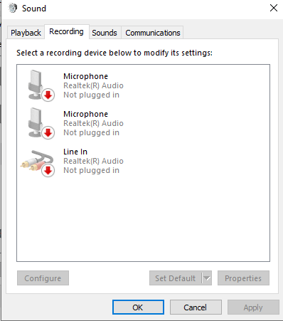Viewport: 283px width, 321px height.
Task: Switch to the Playback tab
Action: [x=26, y=33]
